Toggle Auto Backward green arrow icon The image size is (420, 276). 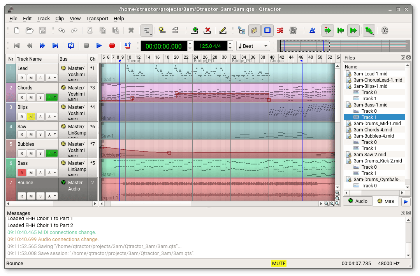341,30
